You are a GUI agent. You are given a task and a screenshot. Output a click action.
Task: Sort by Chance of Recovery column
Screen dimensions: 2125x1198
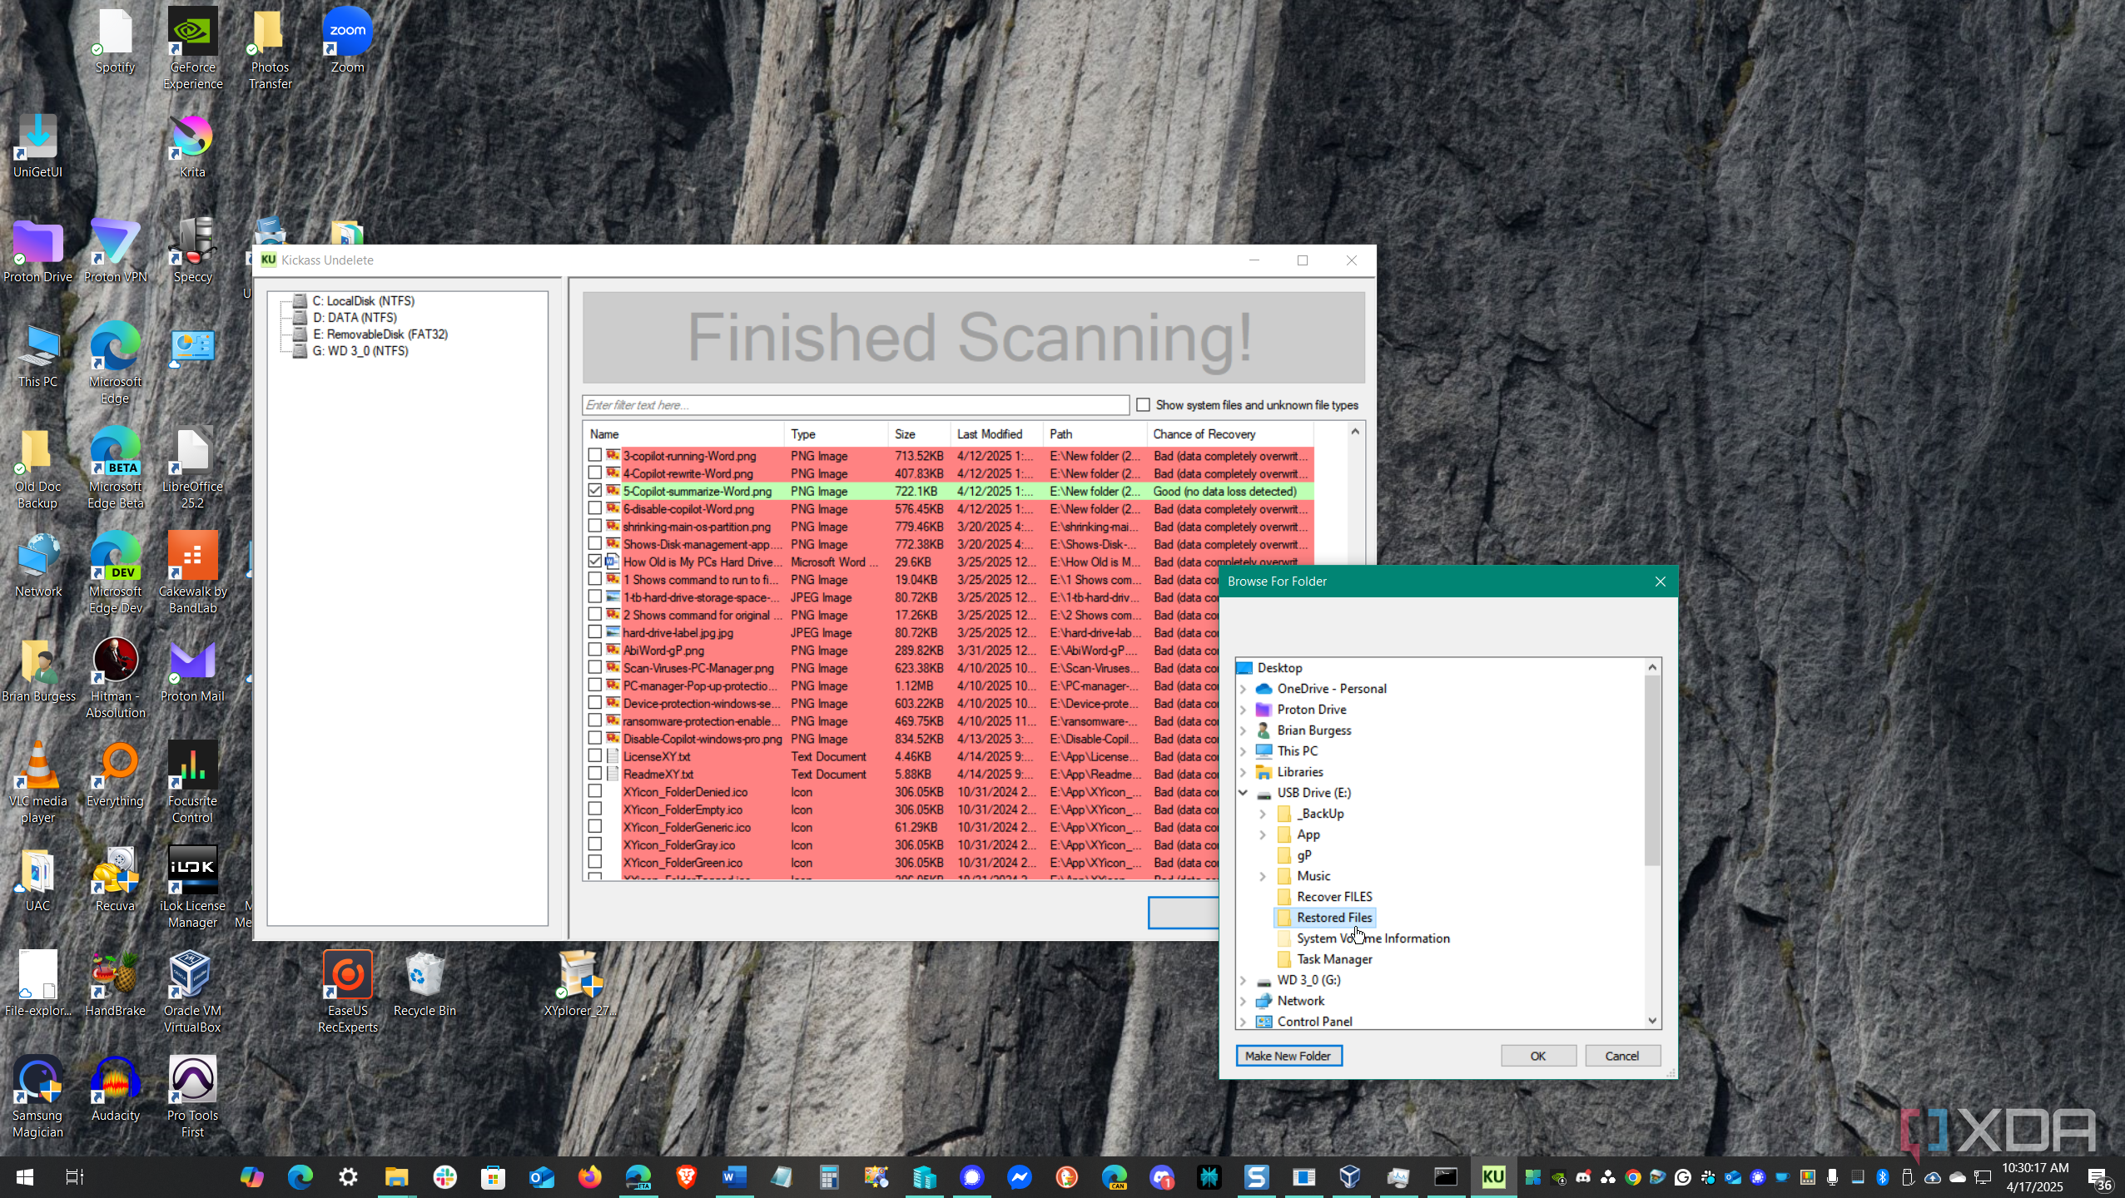tap(1230, 434)
